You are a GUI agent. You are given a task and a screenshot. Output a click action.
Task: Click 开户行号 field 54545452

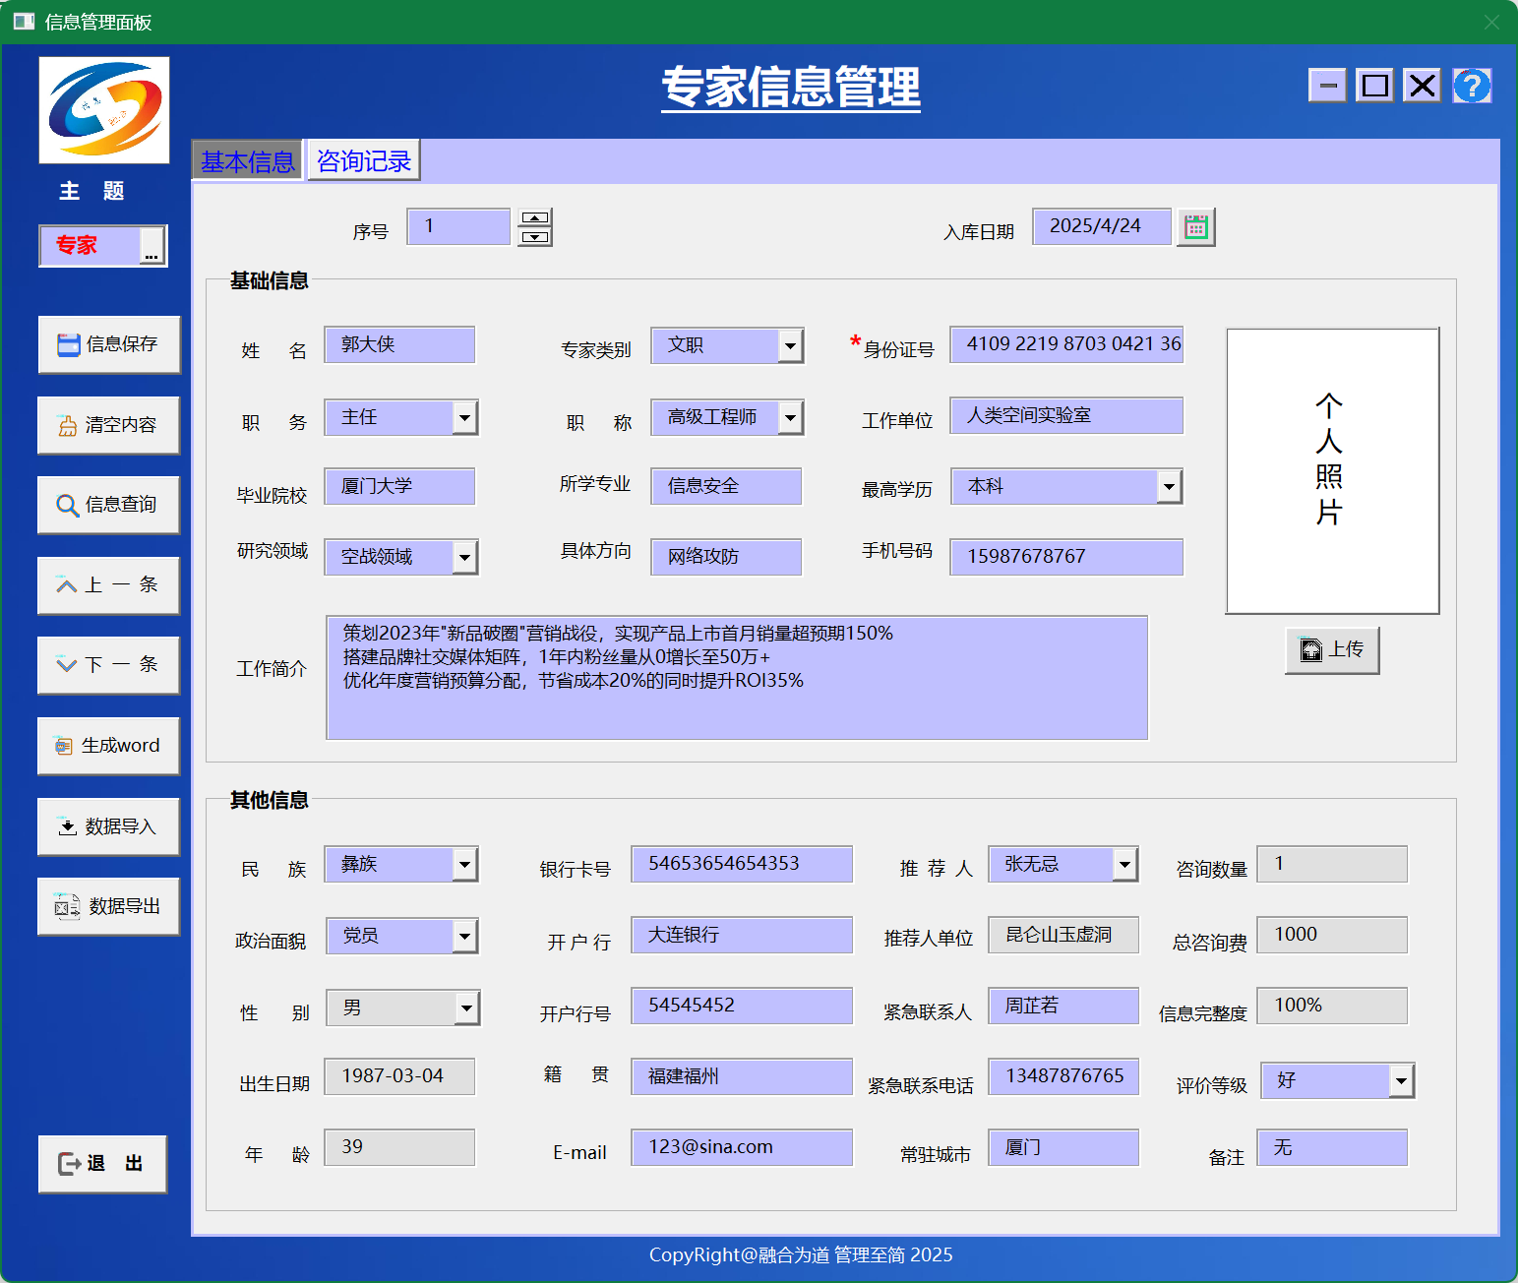tap(742, 1006)
